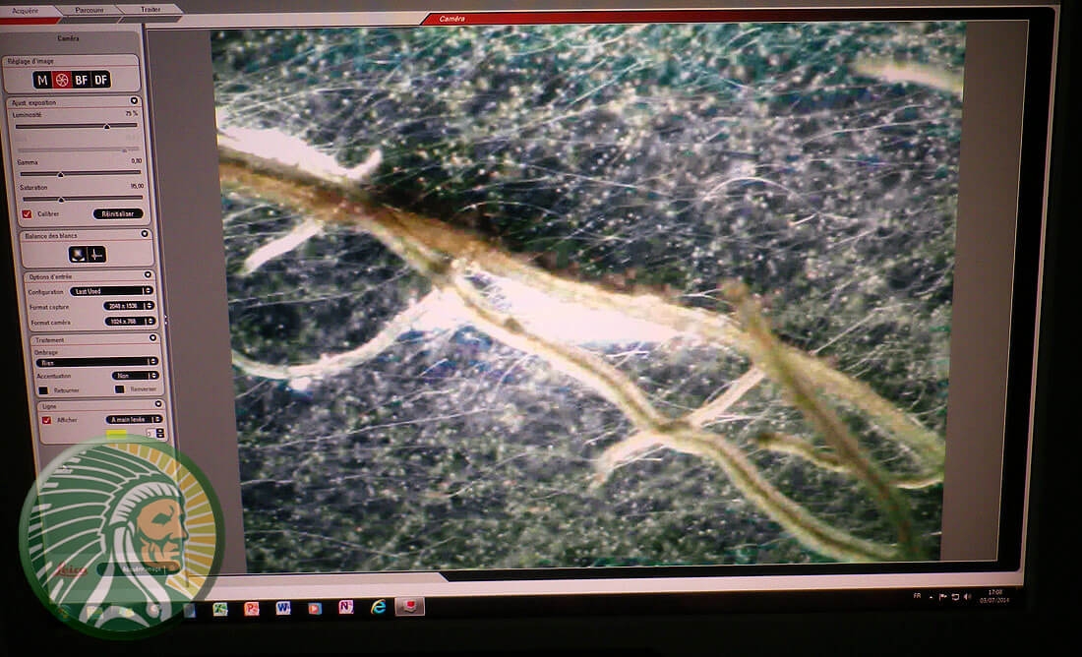Image resolution: width=1082 pixels, height=657 pixels.
Task: Open Excel from the taskbar
Action: (x=220, y=609)
